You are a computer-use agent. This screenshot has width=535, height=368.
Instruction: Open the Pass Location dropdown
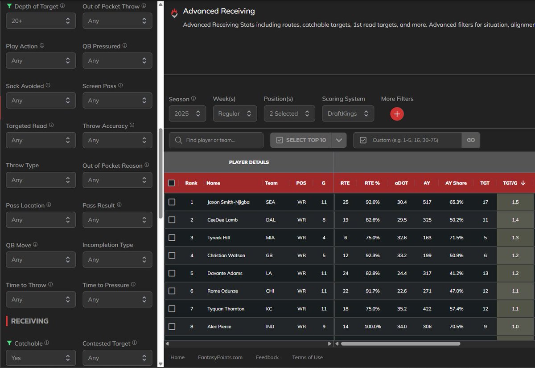(x=41, y=220)
